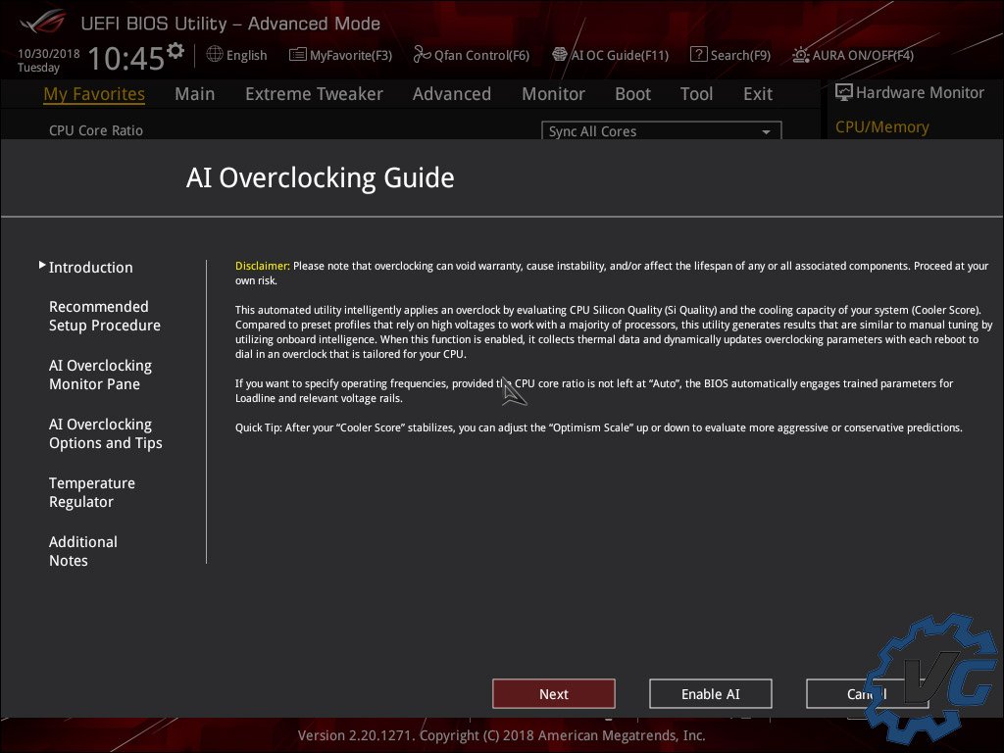Select Recommended Setup Procedure section
The height and width of the screenshot is (753, 1004).
(x=104, y=316)
